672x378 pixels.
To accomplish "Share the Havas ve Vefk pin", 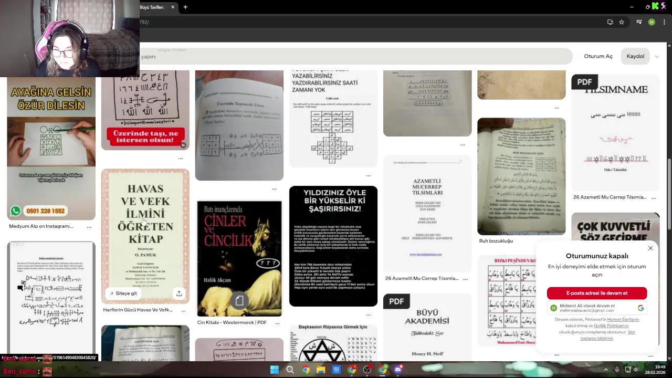I will click(x=179, y=293).
